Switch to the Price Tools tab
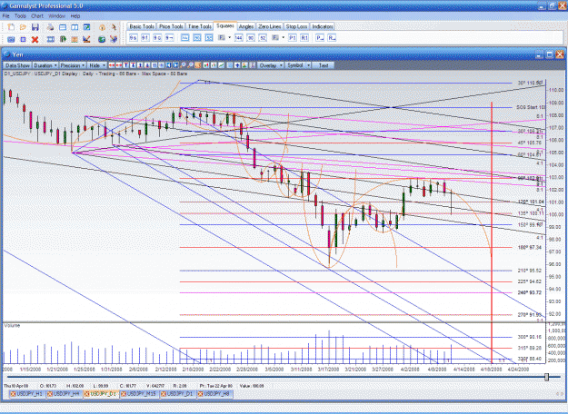The height and width of the screenshot is (414, 568). coord(171,26)
